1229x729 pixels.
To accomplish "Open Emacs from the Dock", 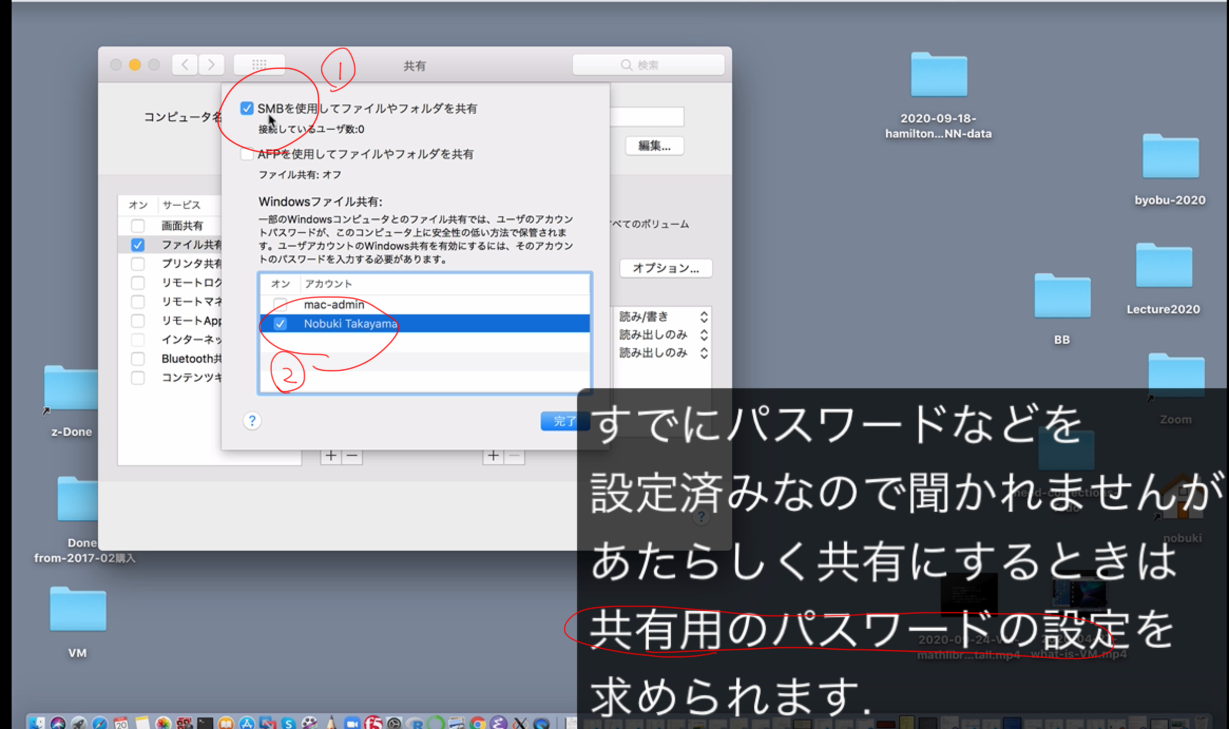I will tap(498, 723).
